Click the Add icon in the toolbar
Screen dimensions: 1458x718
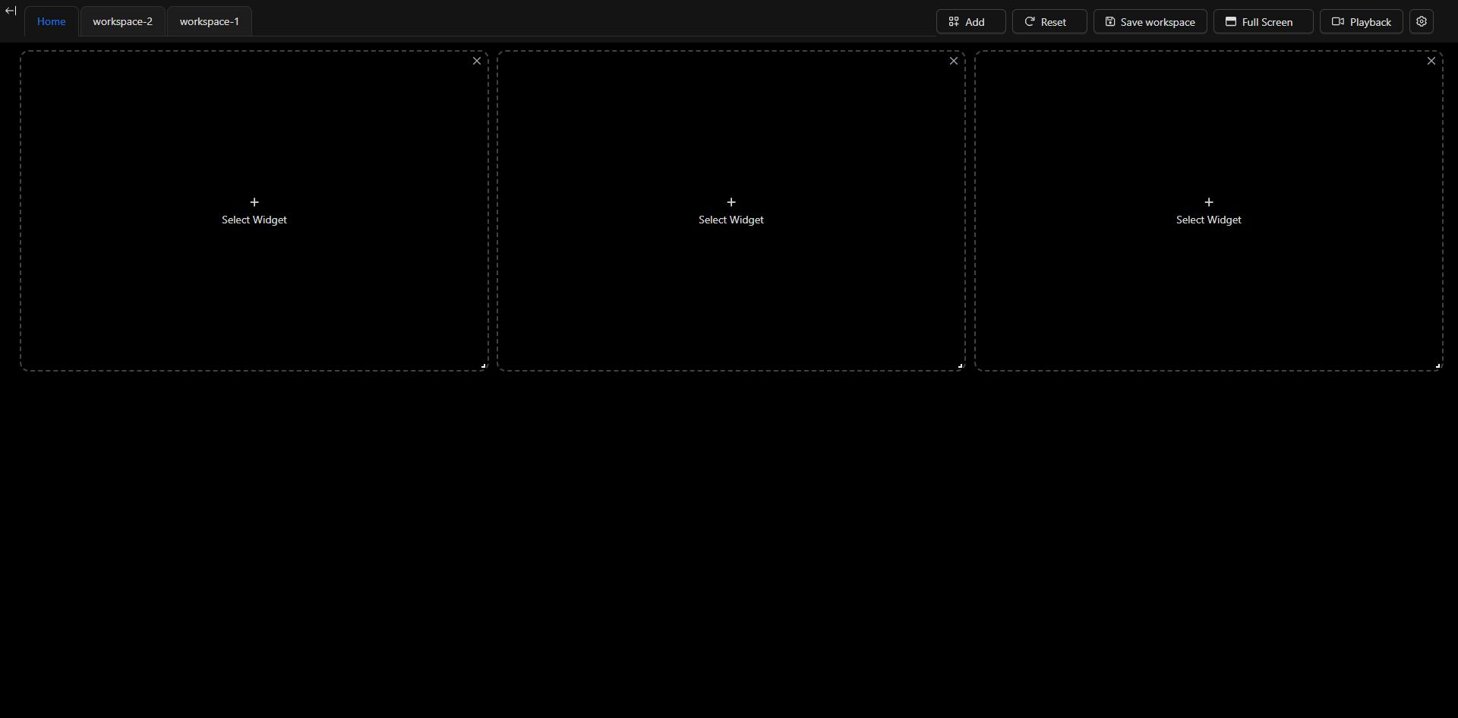[x=954, y=21]
